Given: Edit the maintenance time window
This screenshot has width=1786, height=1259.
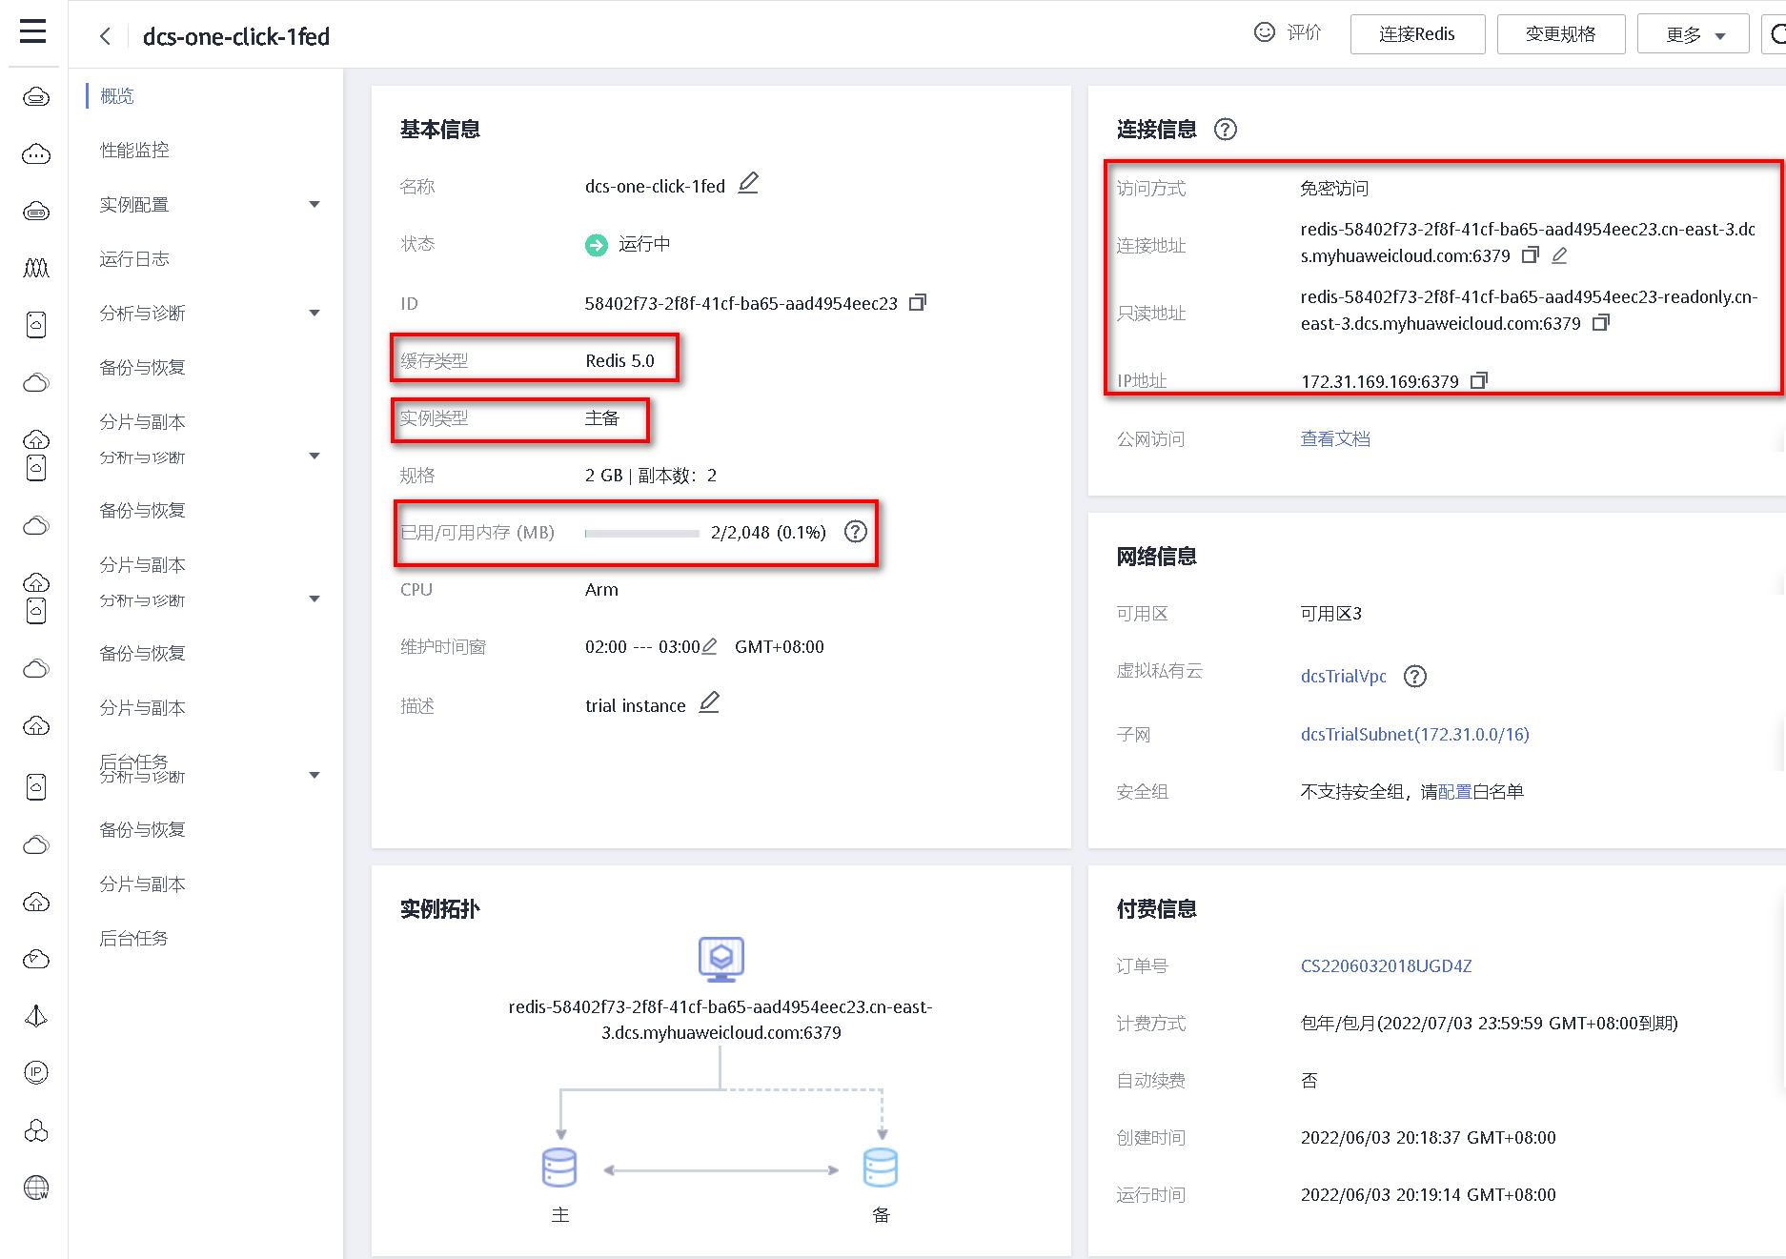Looking at the screenshot, I should tap(709, 647).
